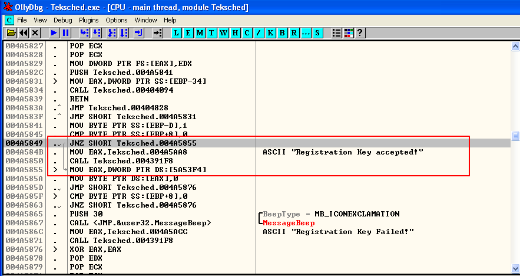This screenshot has width=520, height=276.
Task: Select the RETN instruction
Action: point(79,99)
